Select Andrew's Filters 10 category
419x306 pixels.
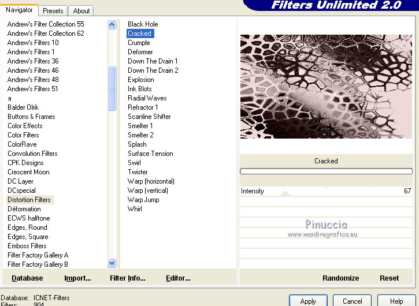coord(33,43)
